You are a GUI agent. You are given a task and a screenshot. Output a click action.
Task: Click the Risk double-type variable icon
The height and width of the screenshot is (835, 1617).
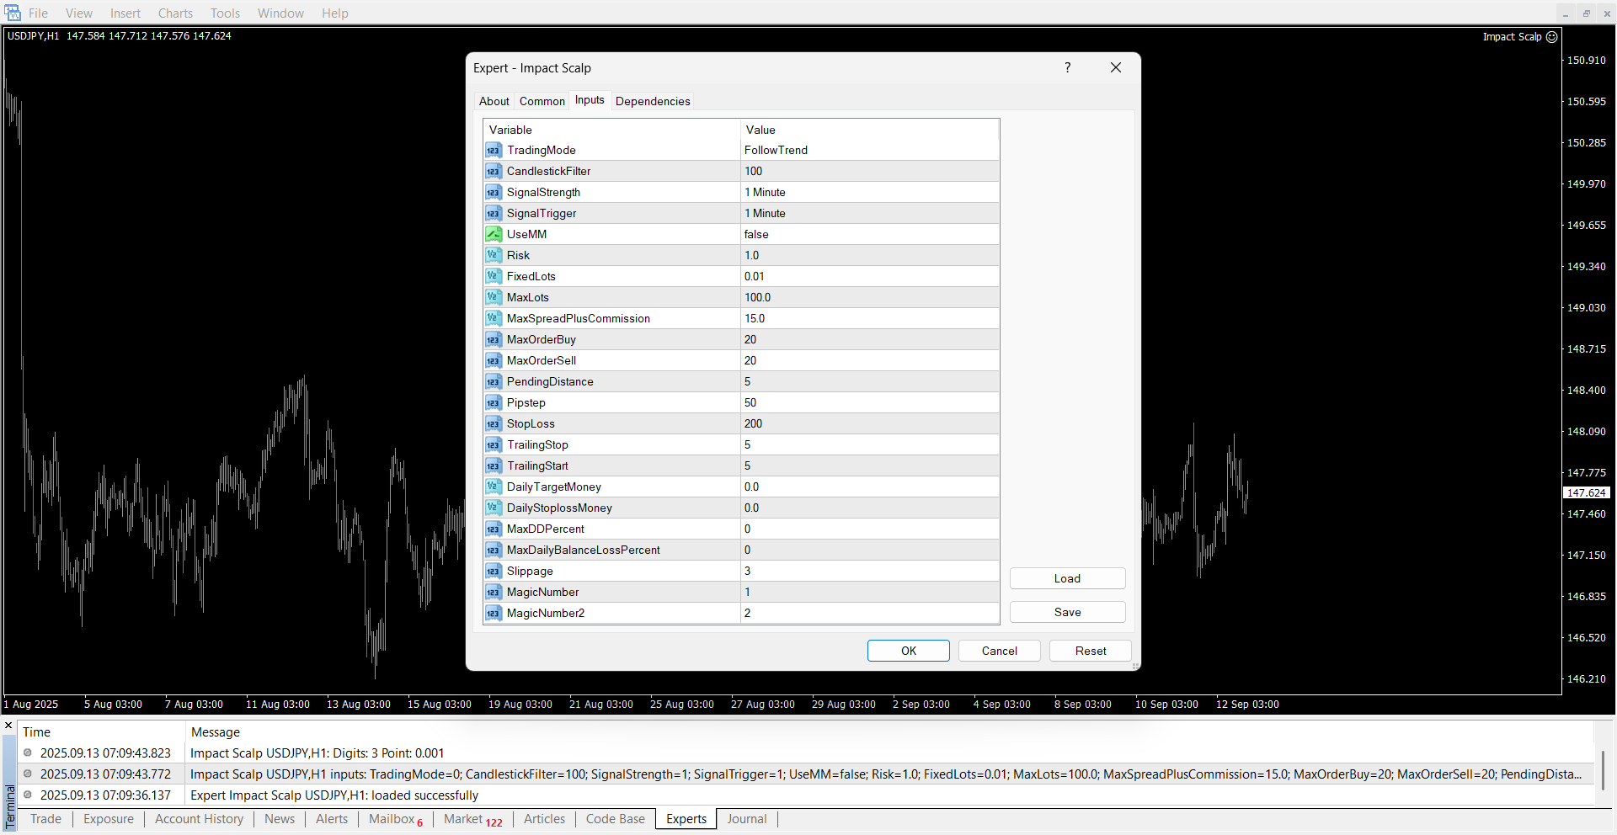[x=494, y=256]
